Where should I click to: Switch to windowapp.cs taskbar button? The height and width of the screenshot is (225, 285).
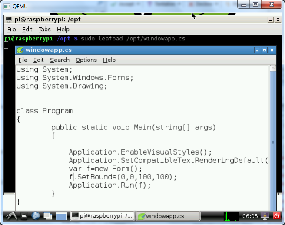coord(168,216)
